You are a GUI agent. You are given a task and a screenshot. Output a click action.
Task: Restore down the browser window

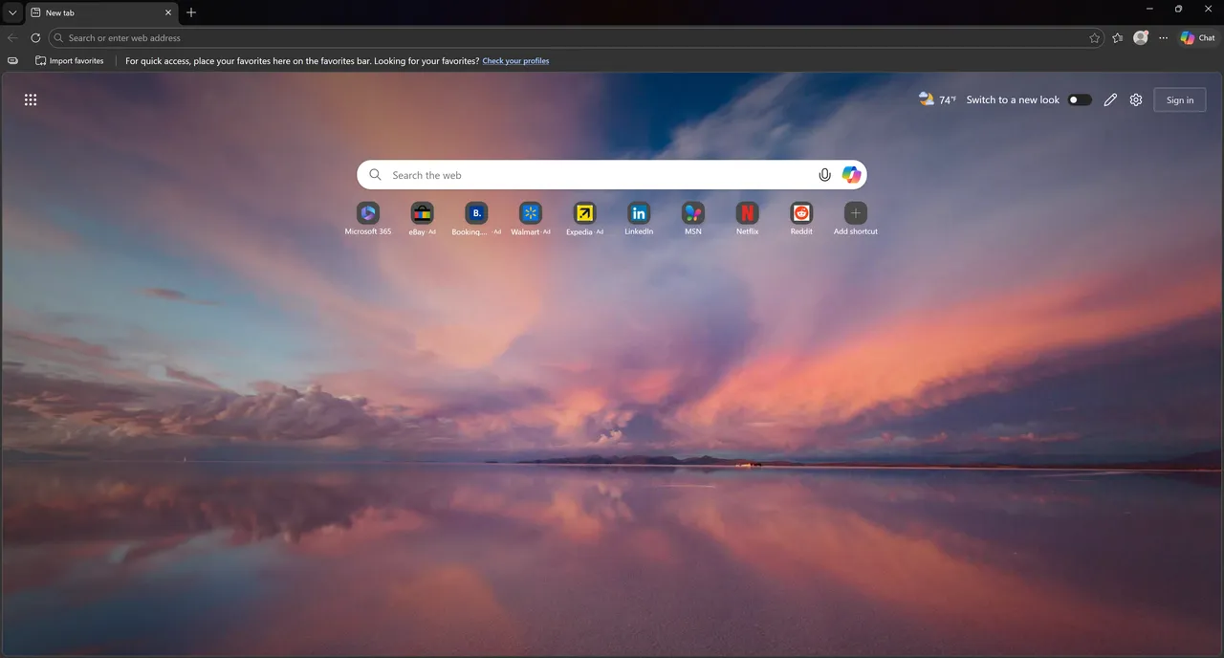point(1178,9)
